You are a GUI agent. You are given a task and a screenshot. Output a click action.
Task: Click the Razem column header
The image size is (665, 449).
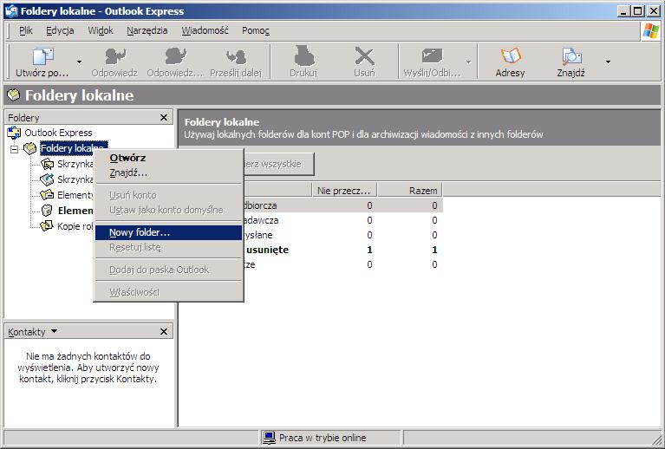point(410,191)
